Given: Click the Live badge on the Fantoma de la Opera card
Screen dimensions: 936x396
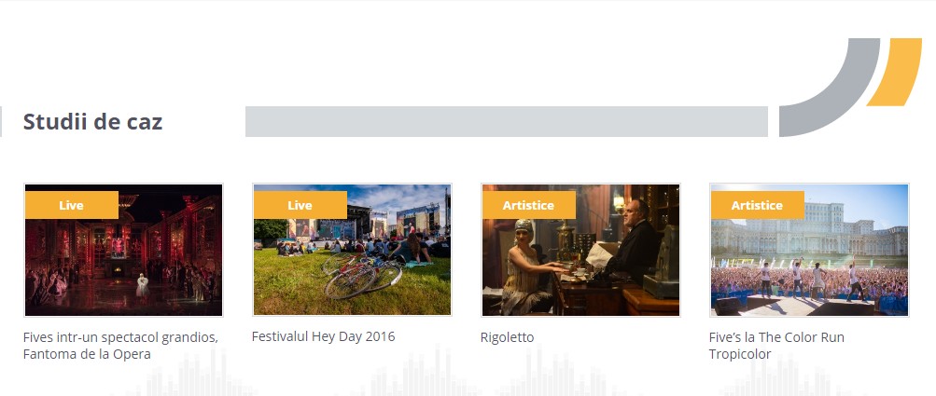Looking at the screenshot, I should 71,205.
